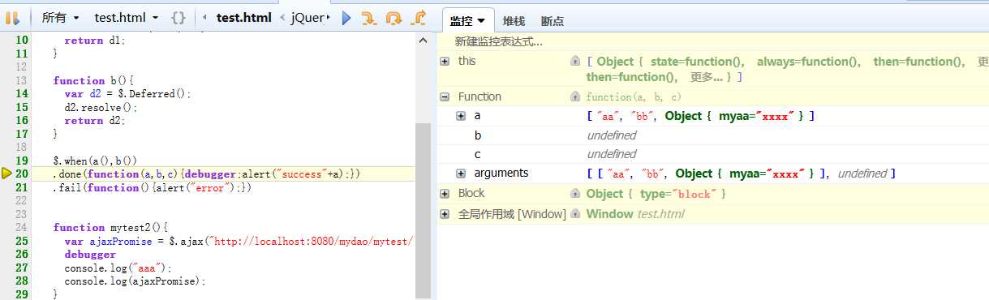Click the current execution arrow at line 20
989x300 pixels.
tap(6, 174)
